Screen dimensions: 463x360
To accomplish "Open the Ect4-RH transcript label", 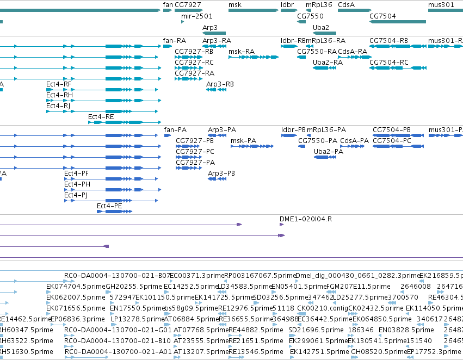I will click(x=60, y=95).
